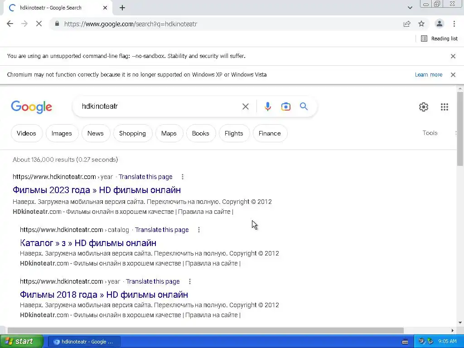464x348 pixels.
Task: Open the tab search dropdown arrow
Action: pyautogui.click(x=410, y=8)
